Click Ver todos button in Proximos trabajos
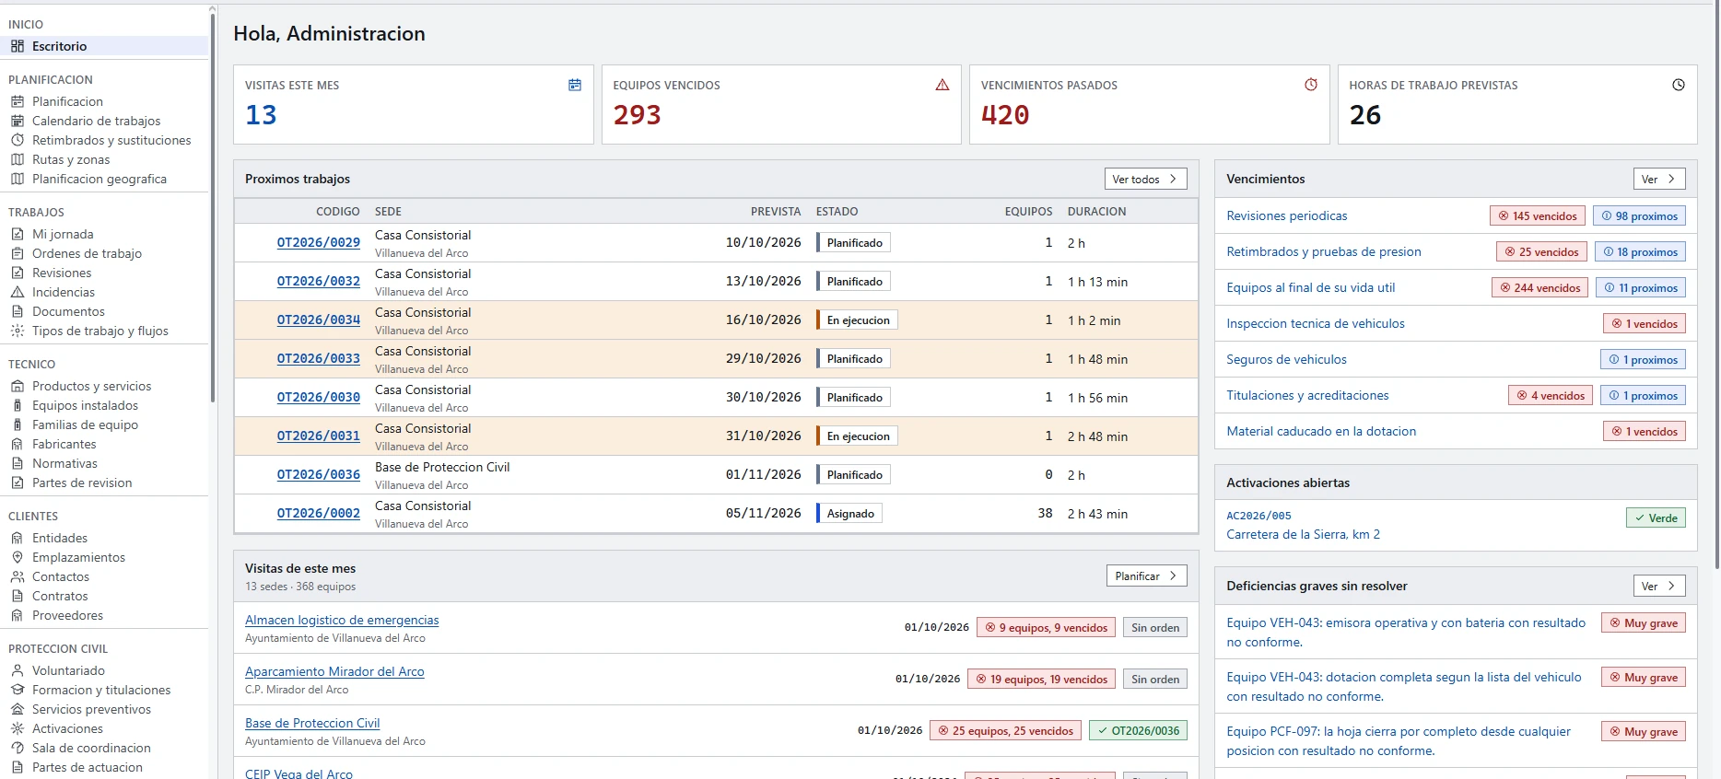The height and width of the screenshot is (779, 1721). pyautogui.click(x=1145, y=179)
